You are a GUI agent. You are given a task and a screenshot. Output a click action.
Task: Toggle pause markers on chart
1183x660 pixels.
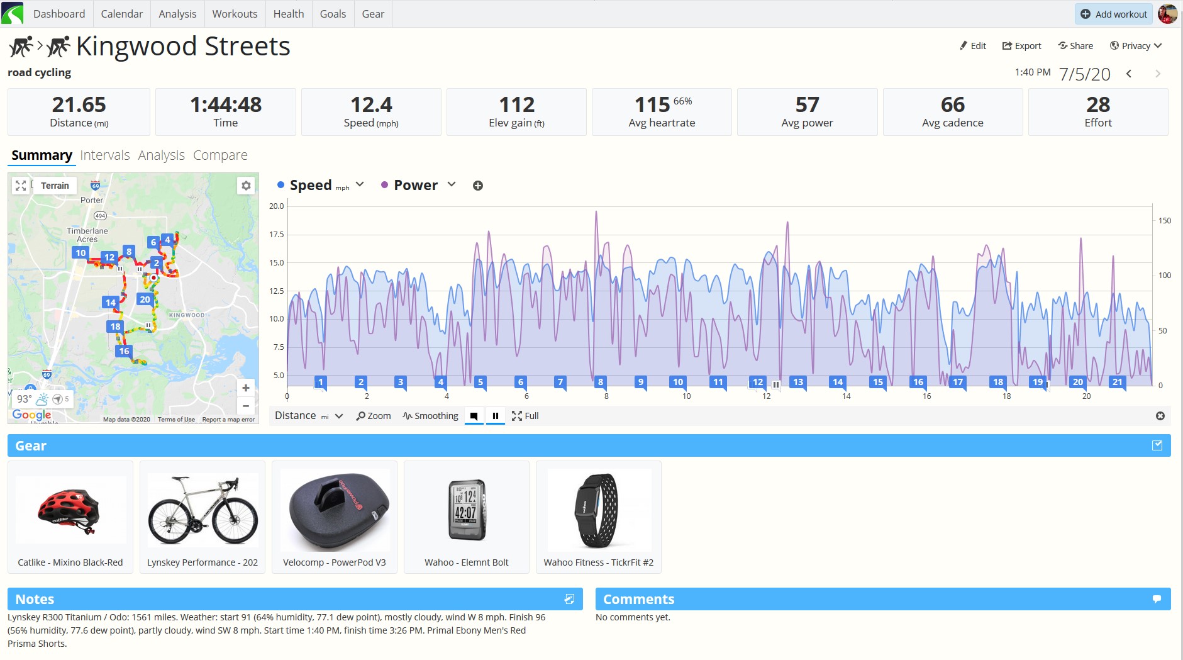tap(496, 416)
